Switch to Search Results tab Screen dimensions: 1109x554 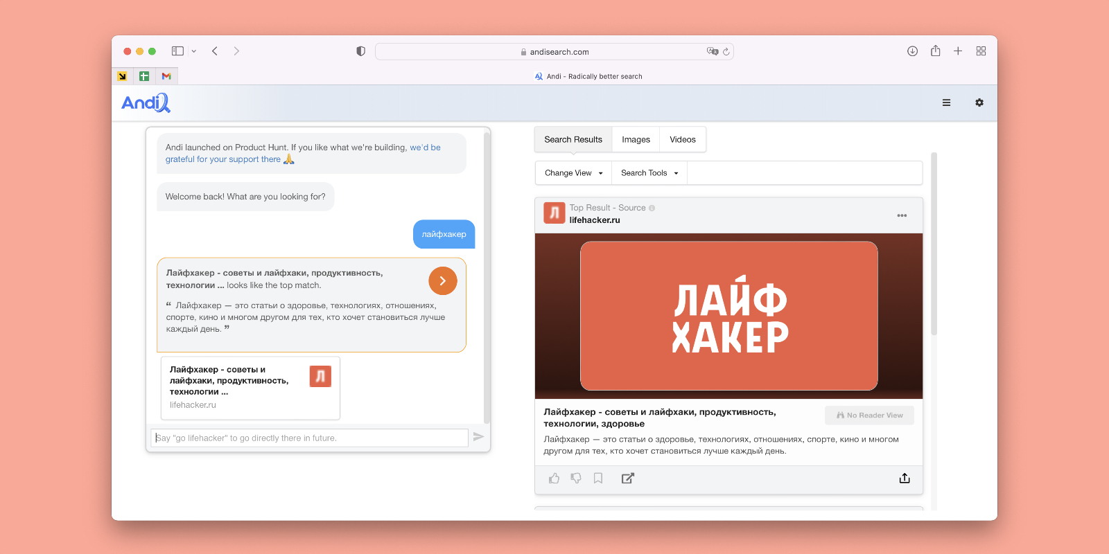click(x=573, y=139)
